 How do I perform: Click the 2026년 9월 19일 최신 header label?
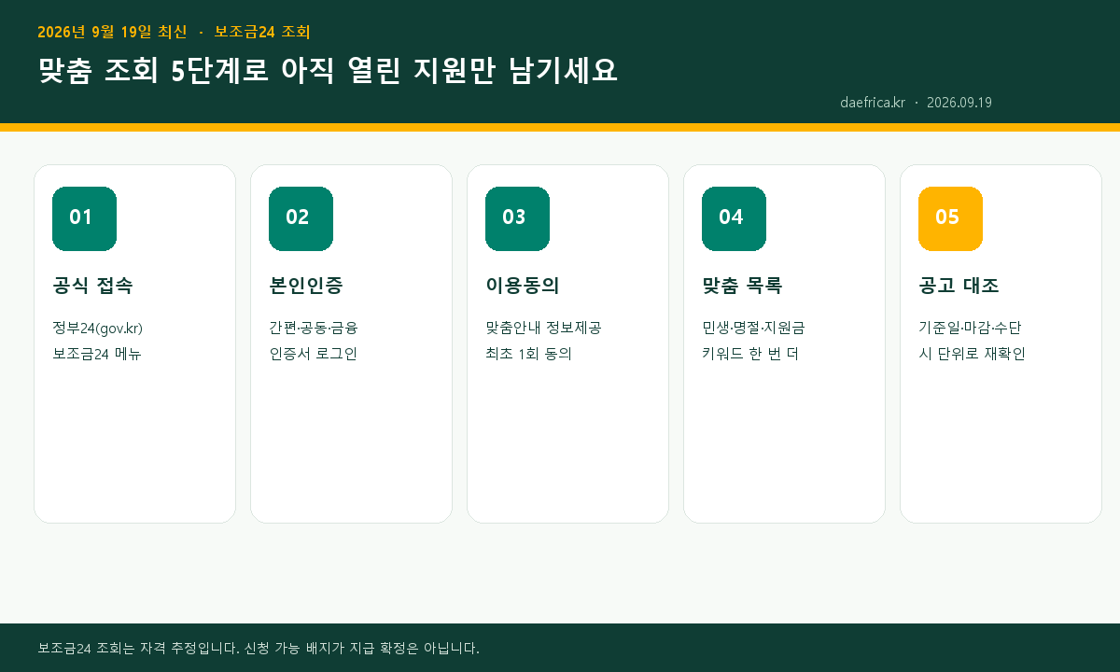coord(112,32)
